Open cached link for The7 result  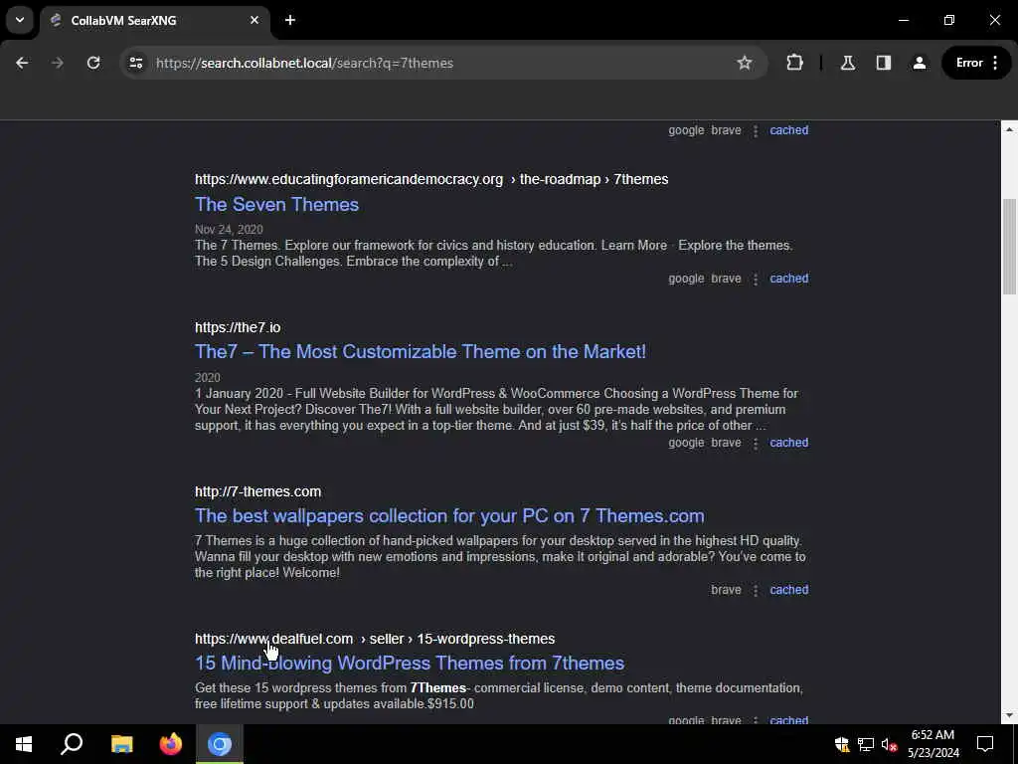(x=788, y=443)
